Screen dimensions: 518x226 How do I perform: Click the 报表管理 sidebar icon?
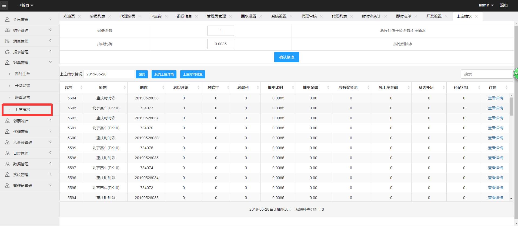pyautogui.click(x=7, y=52)
